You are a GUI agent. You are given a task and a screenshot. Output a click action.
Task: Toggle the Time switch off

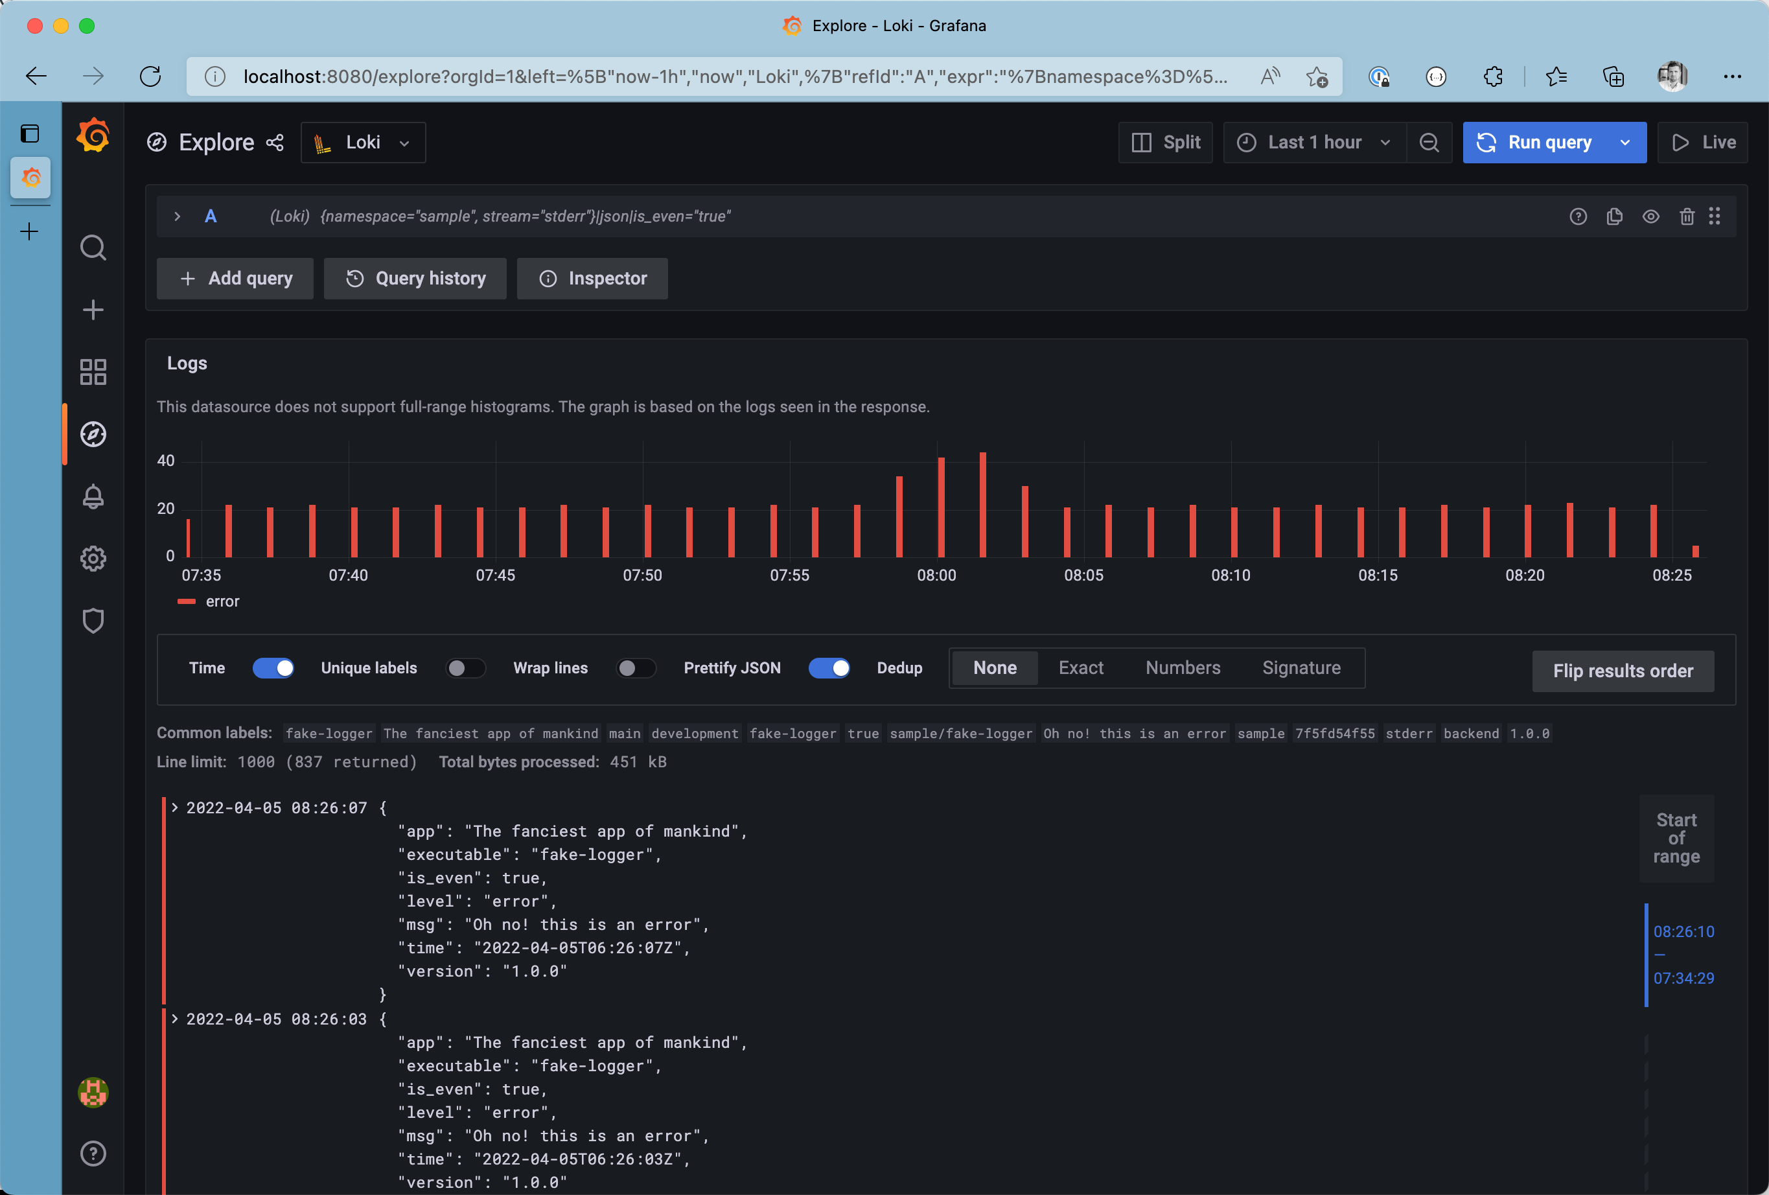pyautogui.click(x=273, y=668)
